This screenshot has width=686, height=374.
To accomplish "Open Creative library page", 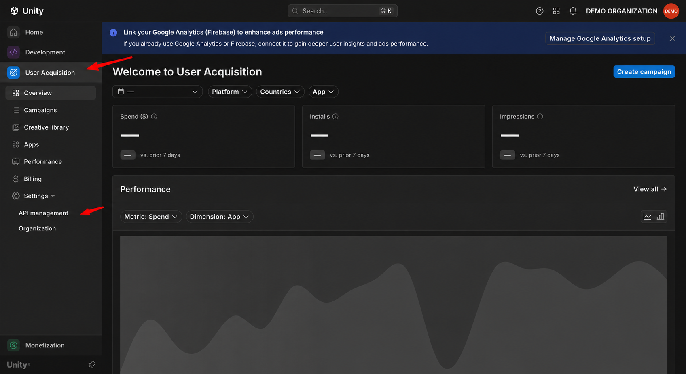I will 51,127.
